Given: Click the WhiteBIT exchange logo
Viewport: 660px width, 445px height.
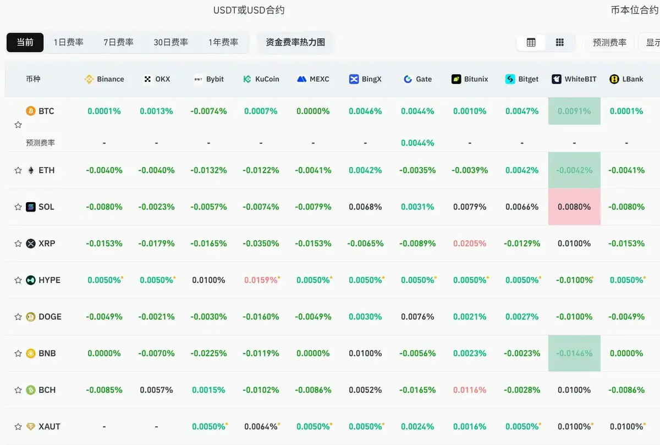Looking at the screenshot, I should click(x=557, y=79).
